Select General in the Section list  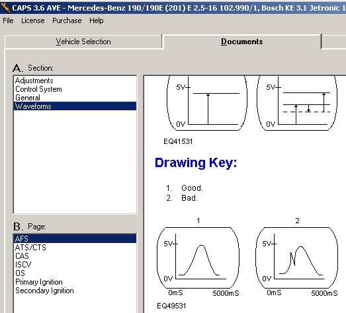coord(75,98)
